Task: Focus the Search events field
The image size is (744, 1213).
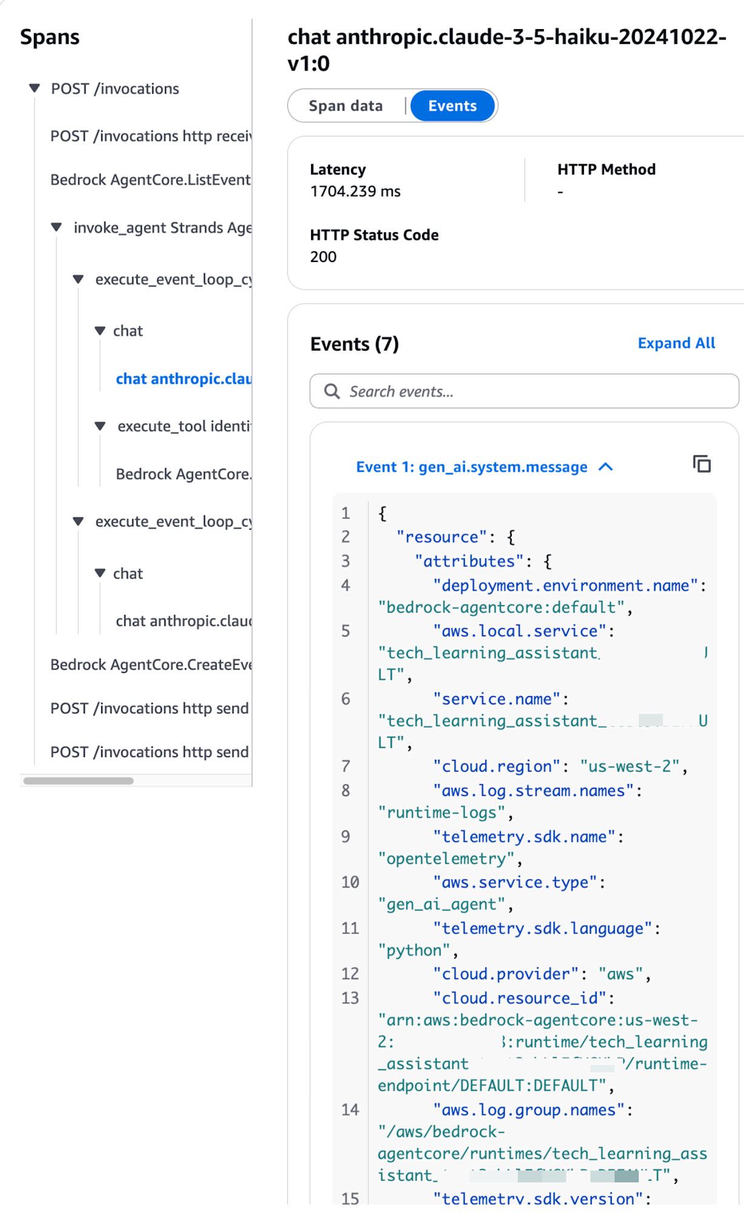Action: (x=524, y=391)
